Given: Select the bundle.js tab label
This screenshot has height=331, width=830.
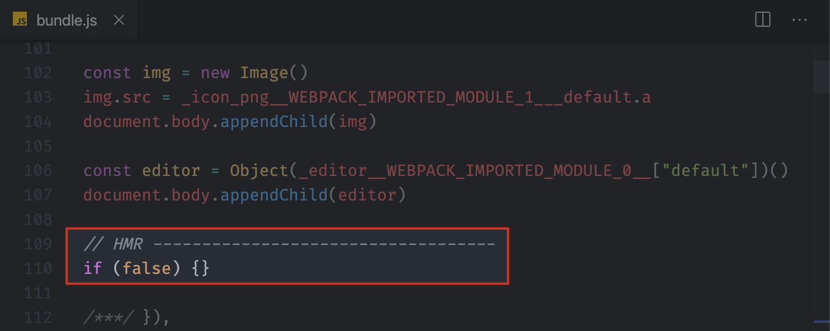Looking at the screenshot, I should 67,20.
